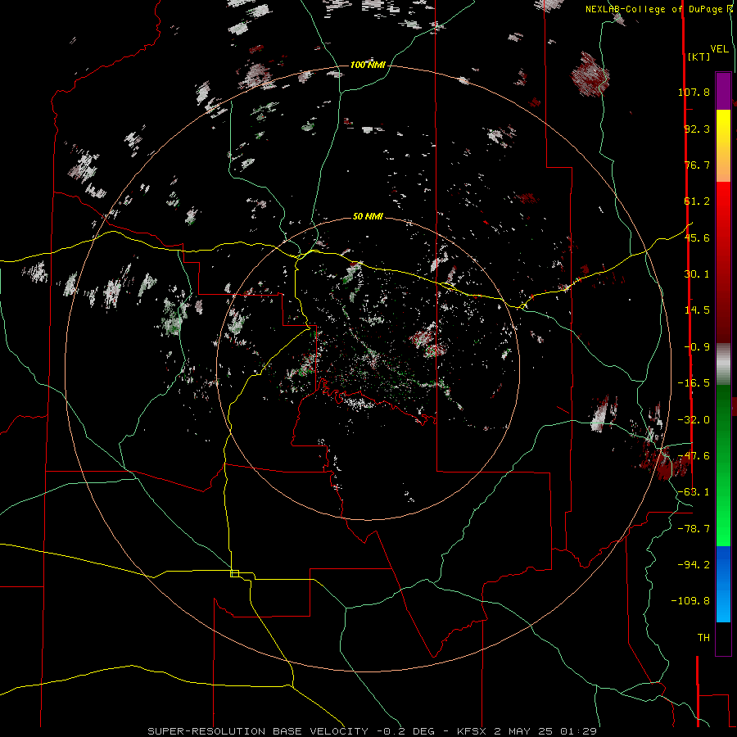Click the 14.5 value on the velocity scale

pyautogui.click(x=697, y=310)
